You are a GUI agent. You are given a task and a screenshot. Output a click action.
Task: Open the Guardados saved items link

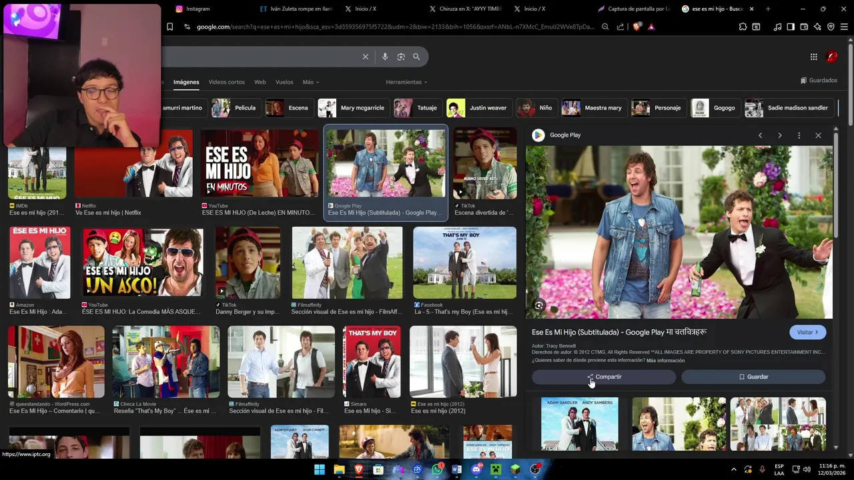click(819, 81)
